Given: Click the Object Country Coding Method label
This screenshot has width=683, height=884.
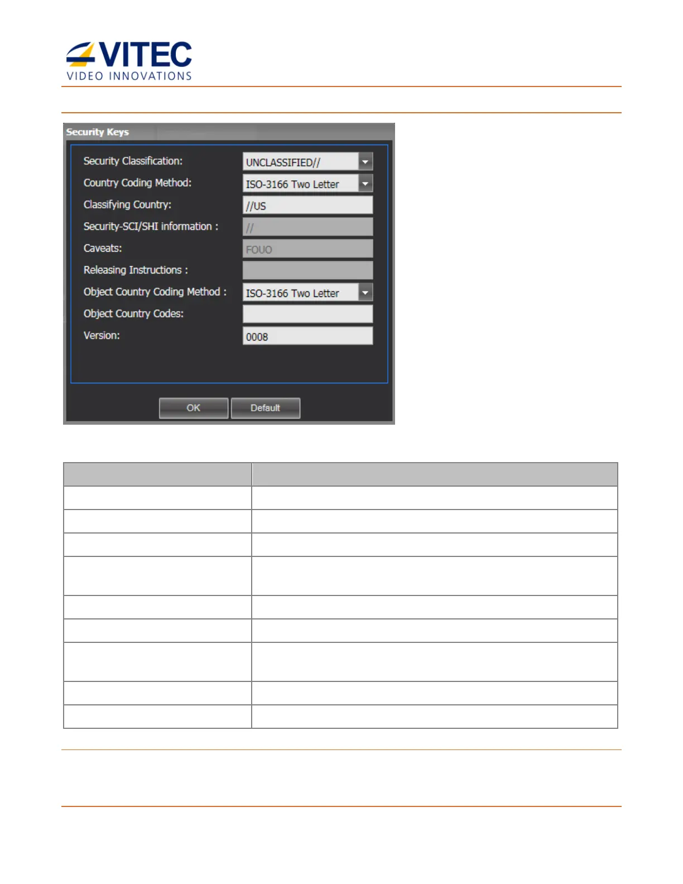Looking at the screenshot, I should click(x=155, y=292).
